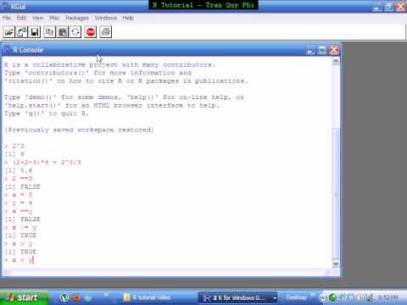Click the taskbar clock
Screen dimensions: 407x305
click(x=388, y=297)
